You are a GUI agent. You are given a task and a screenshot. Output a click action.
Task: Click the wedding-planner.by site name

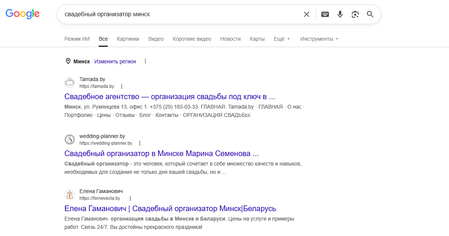(102, 136)
